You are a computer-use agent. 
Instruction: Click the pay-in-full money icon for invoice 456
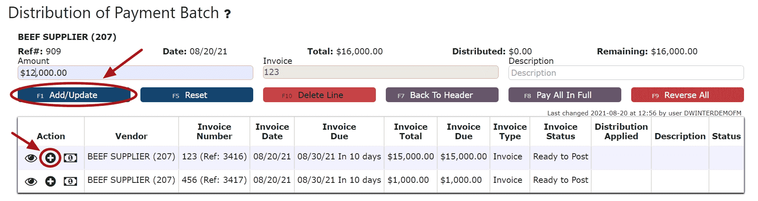(70, 181)
